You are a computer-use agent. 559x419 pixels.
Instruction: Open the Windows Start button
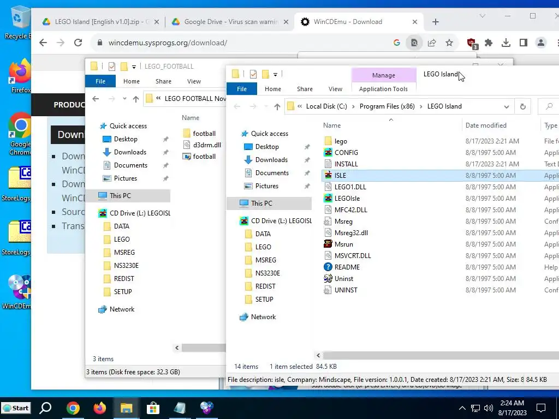(x=16, y=408)
